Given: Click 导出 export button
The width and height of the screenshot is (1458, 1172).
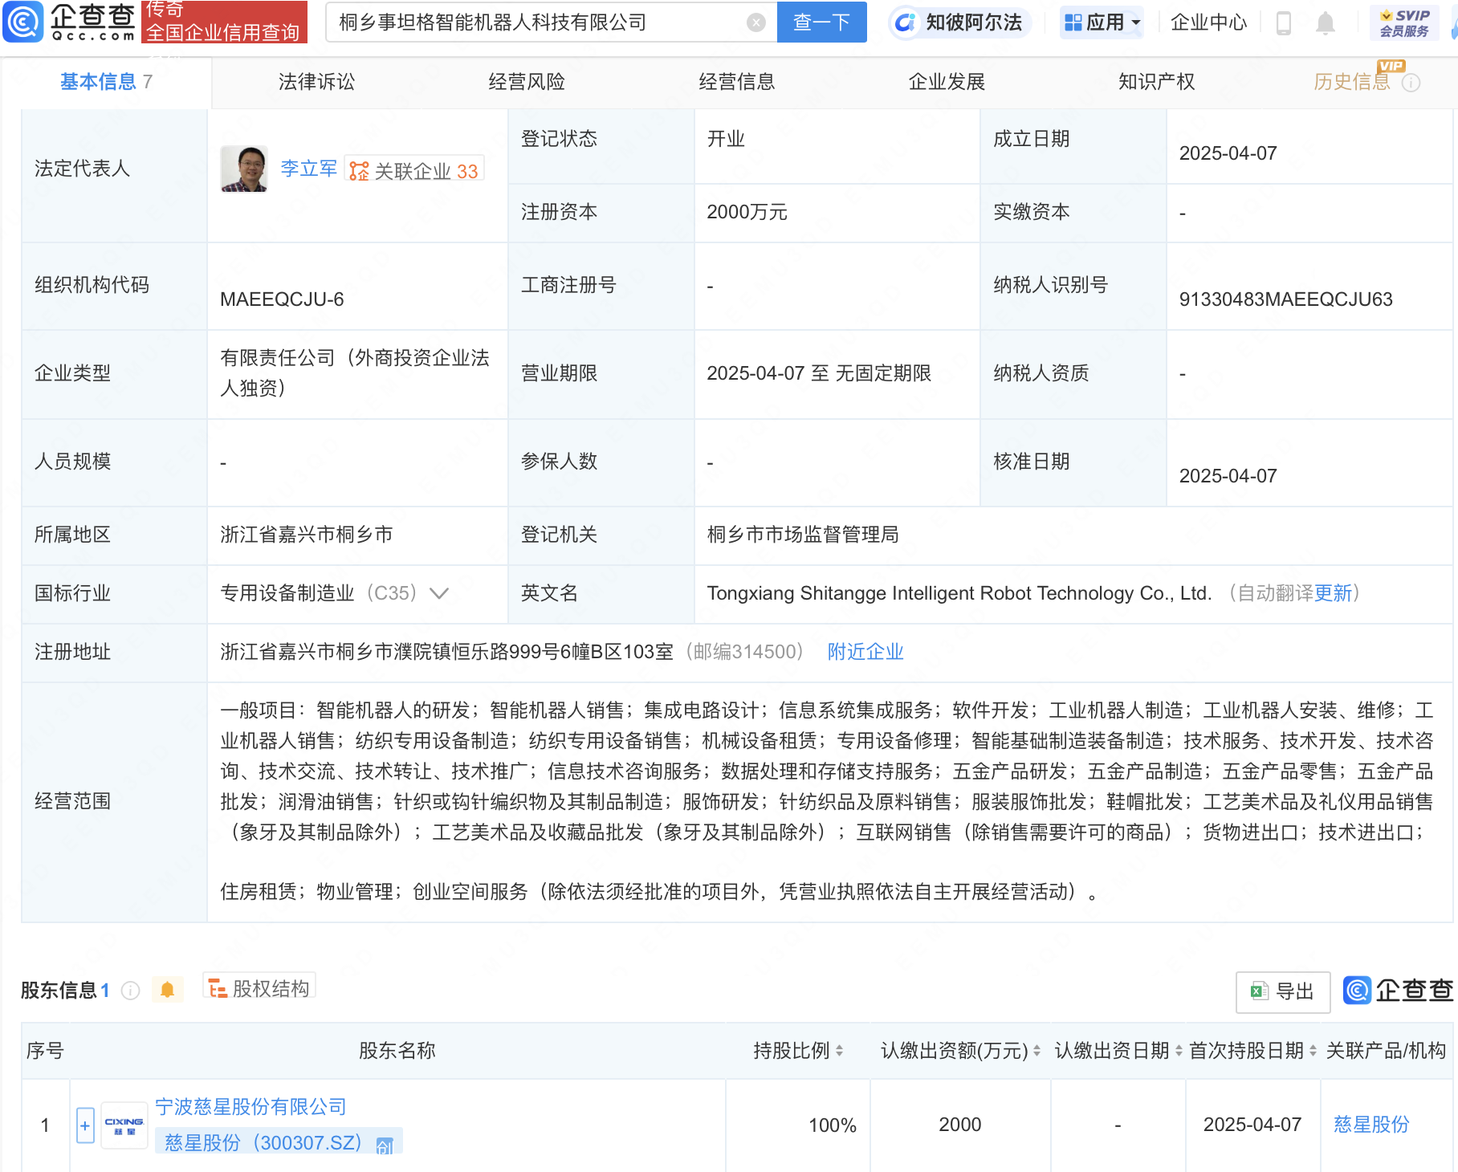Looking at the screenshot, I should tap(1282, 991).
